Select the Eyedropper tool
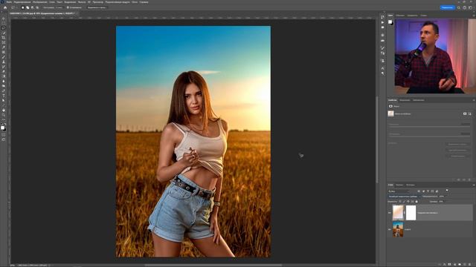476x267 pixels. [4, 47]
